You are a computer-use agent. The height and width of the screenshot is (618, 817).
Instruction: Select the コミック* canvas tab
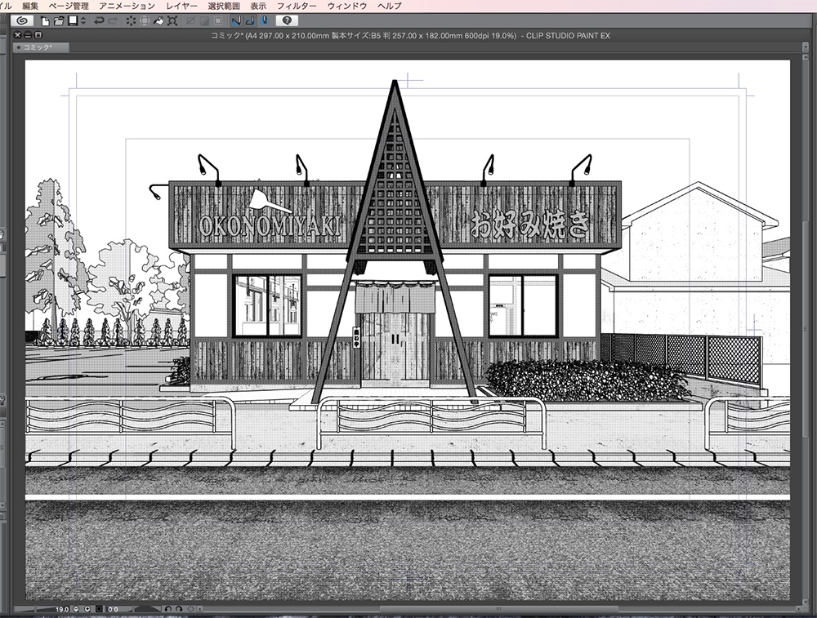[41, 47]
